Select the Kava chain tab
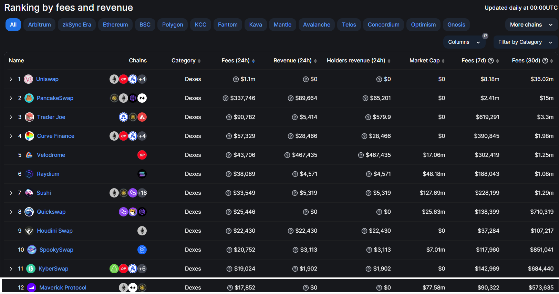 (x=256, y=25)
